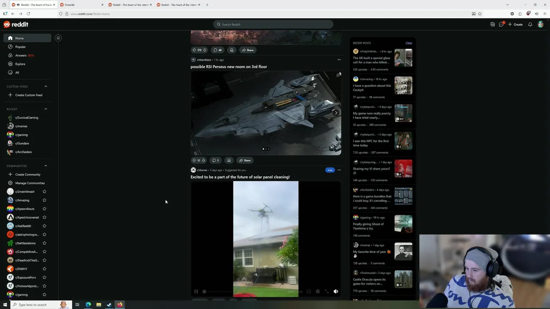Join the r/drones community
Viewport: 550px width, 309px height.
(x=330, y=170)
